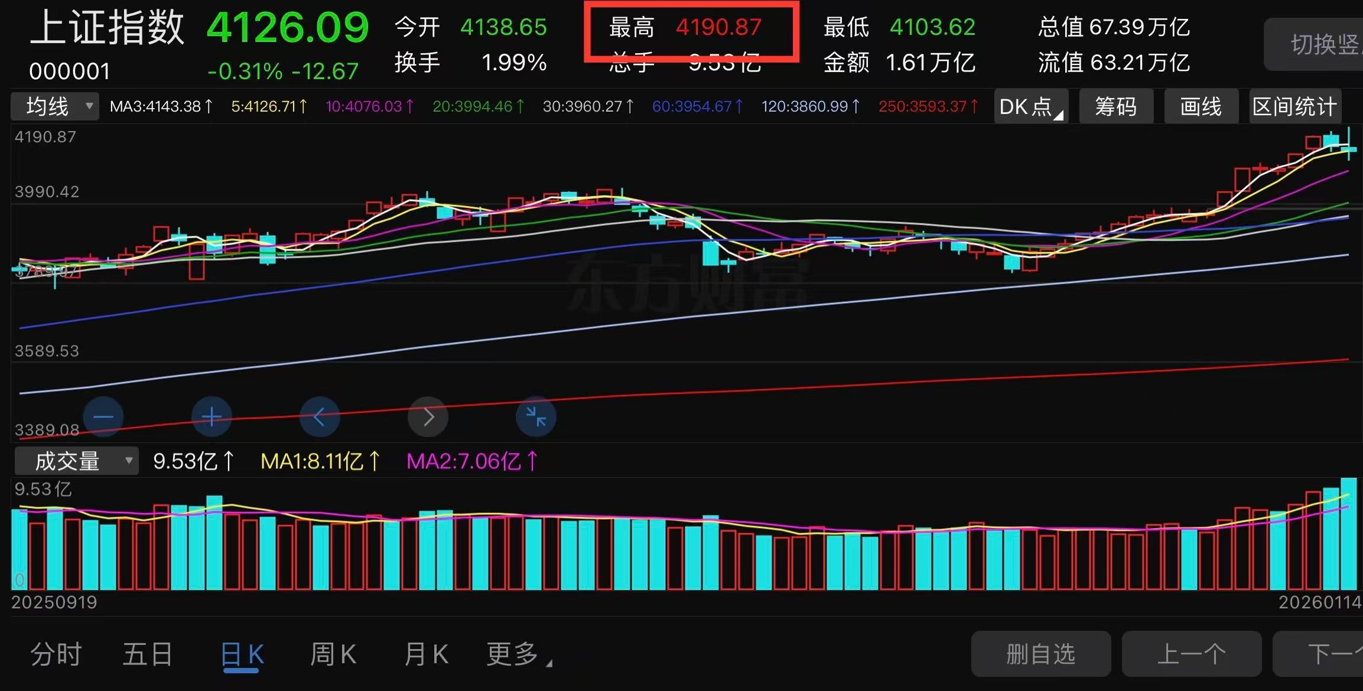Viewport: 1363px width, 691px height.
Task: Click the collapse fullscreen arrows icon
Action: 536,417
